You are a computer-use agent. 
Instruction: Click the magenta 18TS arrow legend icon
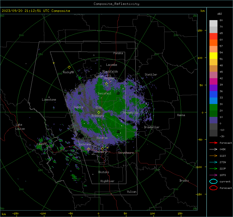click(213, 175)
